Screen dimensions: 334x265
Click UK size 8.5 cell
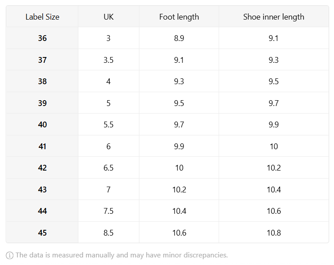point(109,232)
